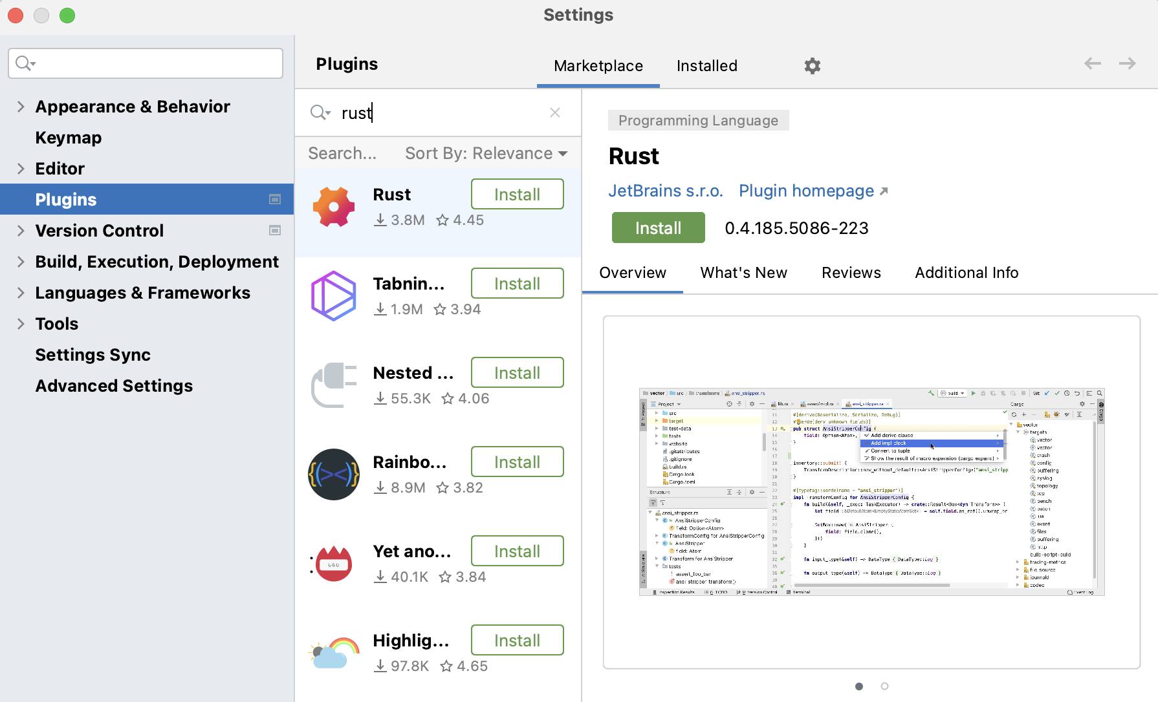The height and width of the screenshot is (702, 1158).
Task: Expand the Languages & Frameworks section
Action: [x=21, y=293]
